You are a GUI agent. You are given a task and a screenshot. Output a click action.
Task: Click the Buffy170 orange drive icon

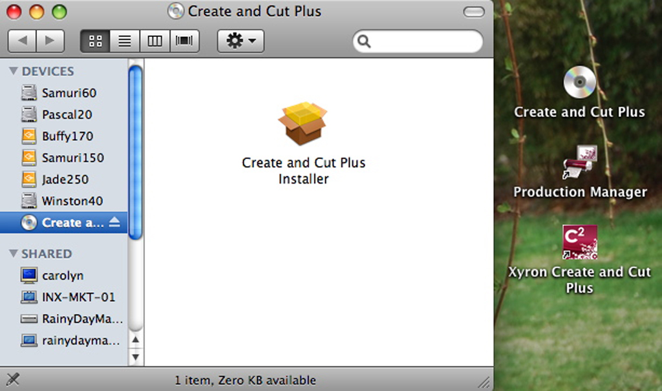pyautogui.click(x=28, y=136)
